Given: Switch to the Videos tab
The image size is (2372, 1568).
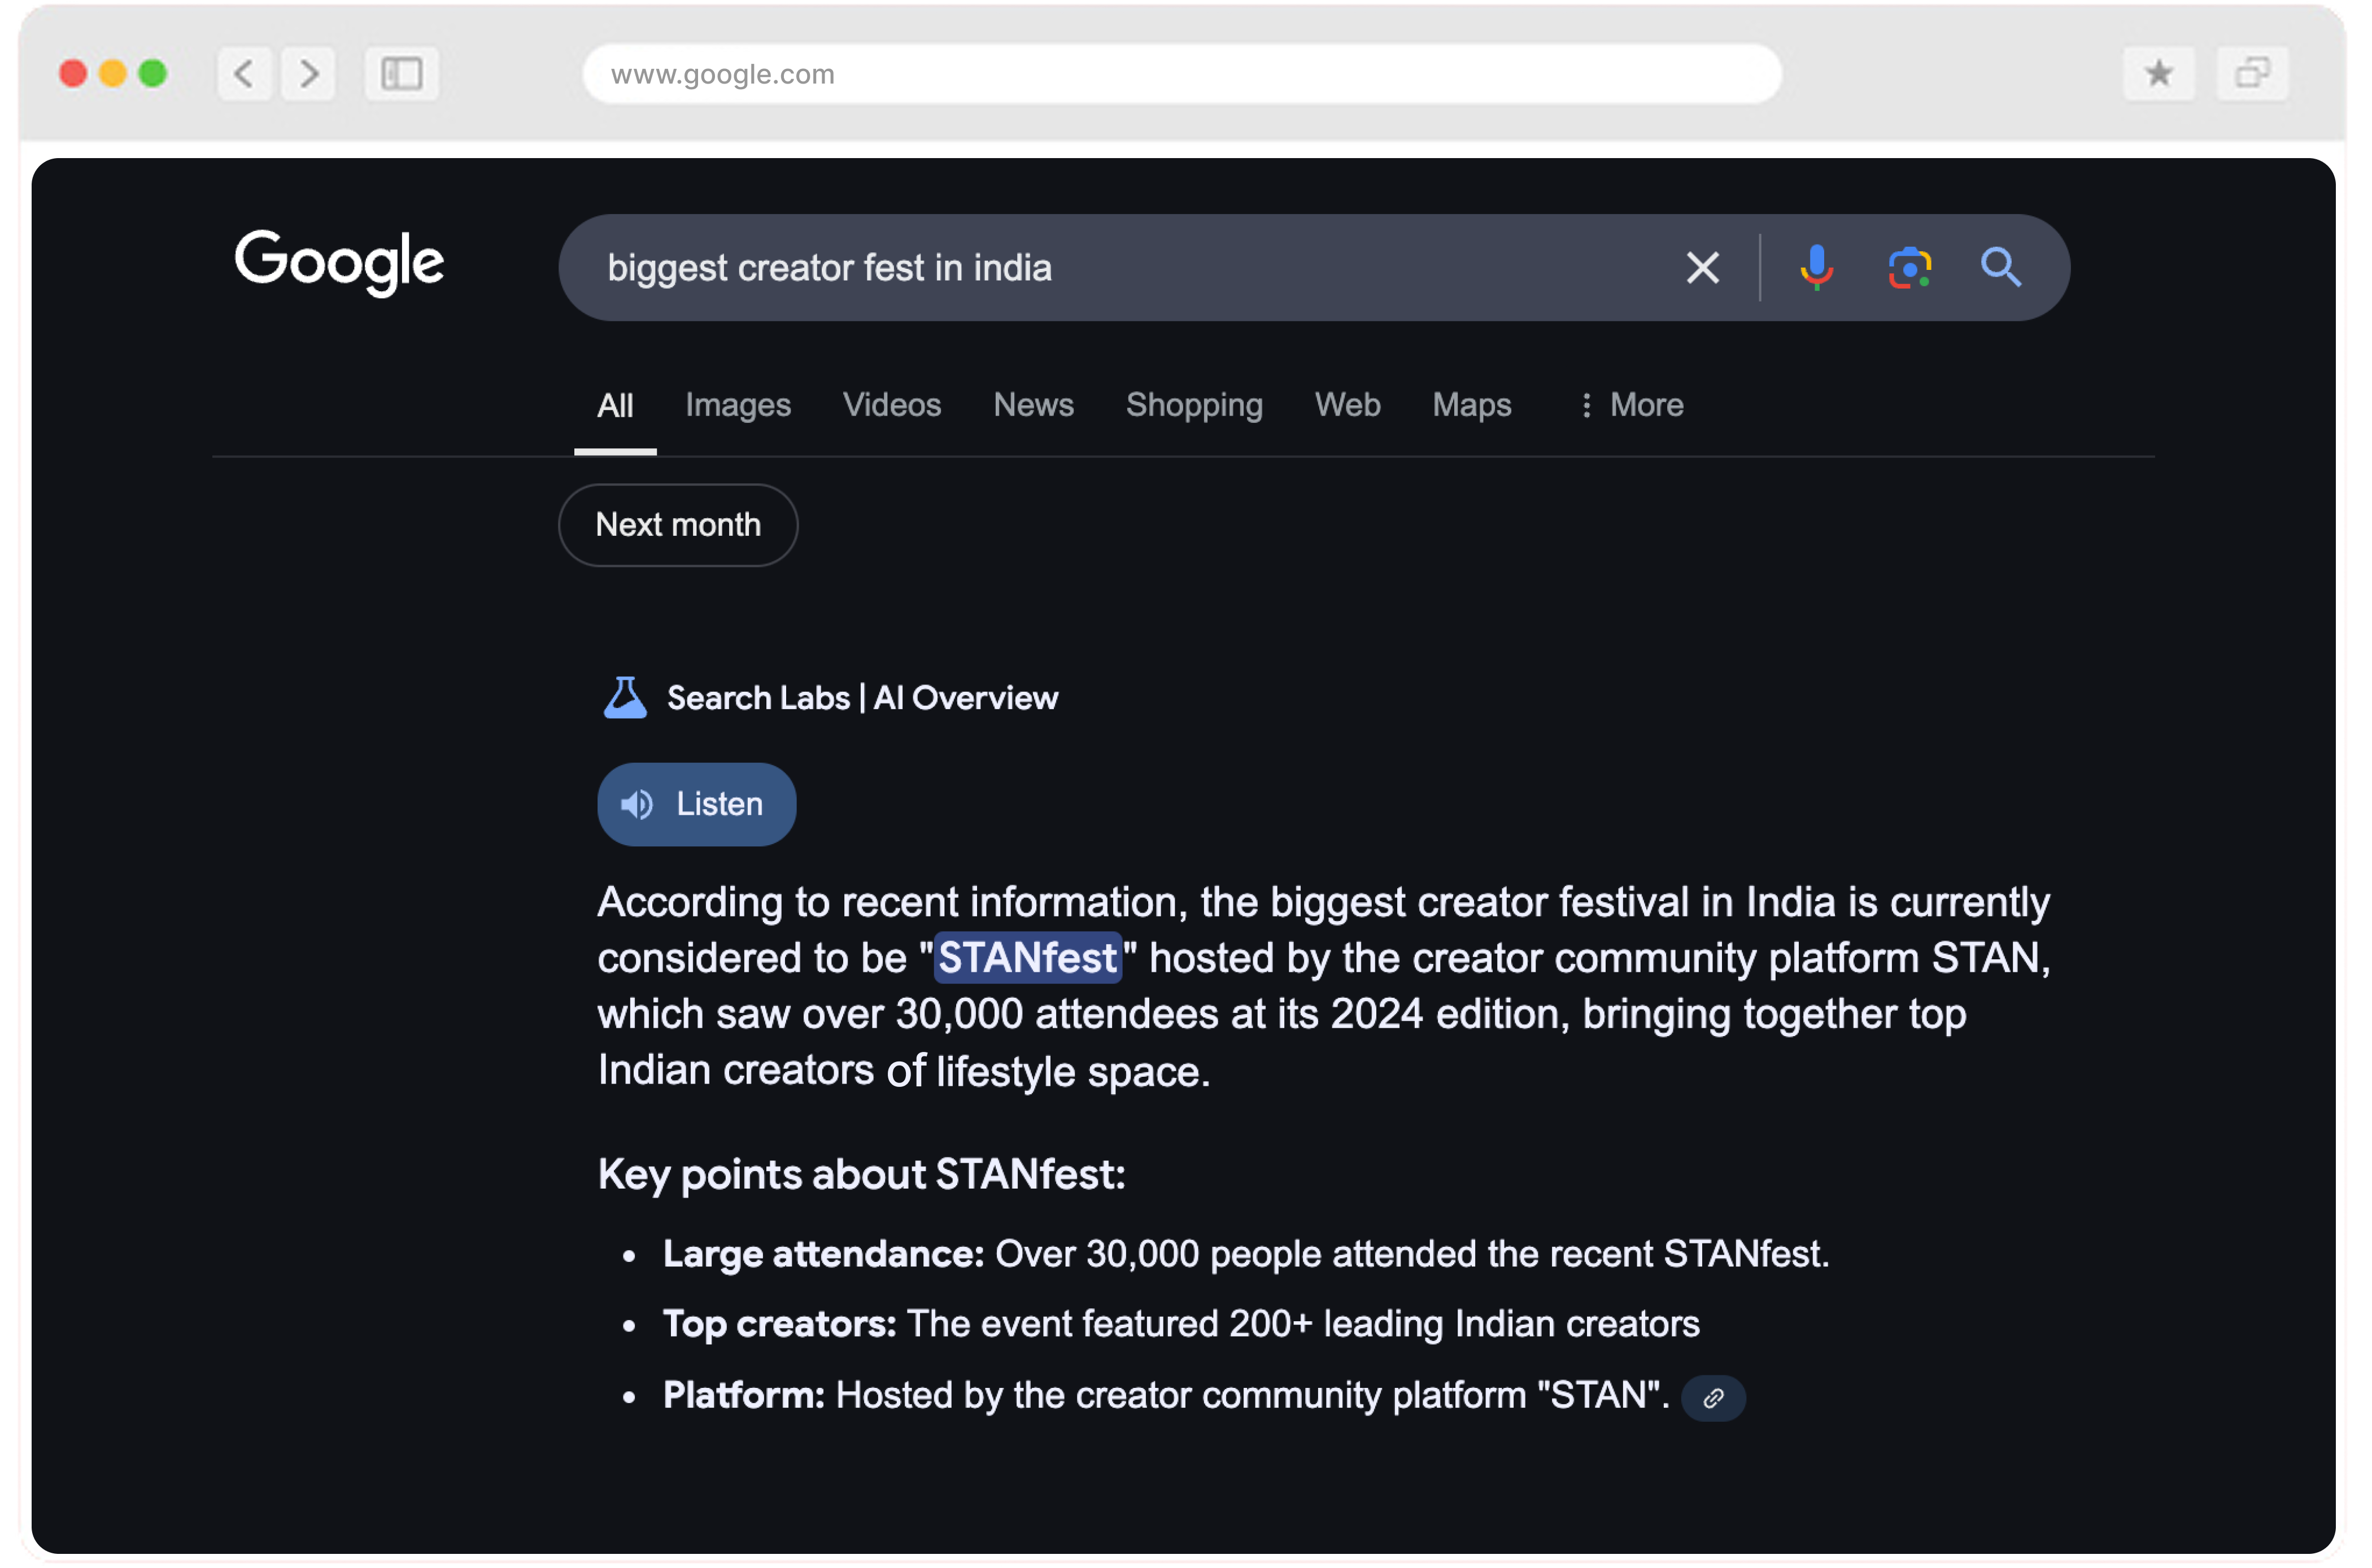Looking at the screenshot, I should point(892,405).
